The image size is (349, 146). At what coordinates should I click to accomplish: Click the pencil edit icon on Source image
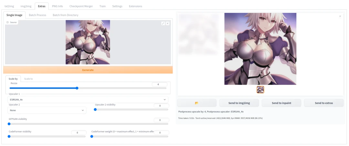click(163, 23)
